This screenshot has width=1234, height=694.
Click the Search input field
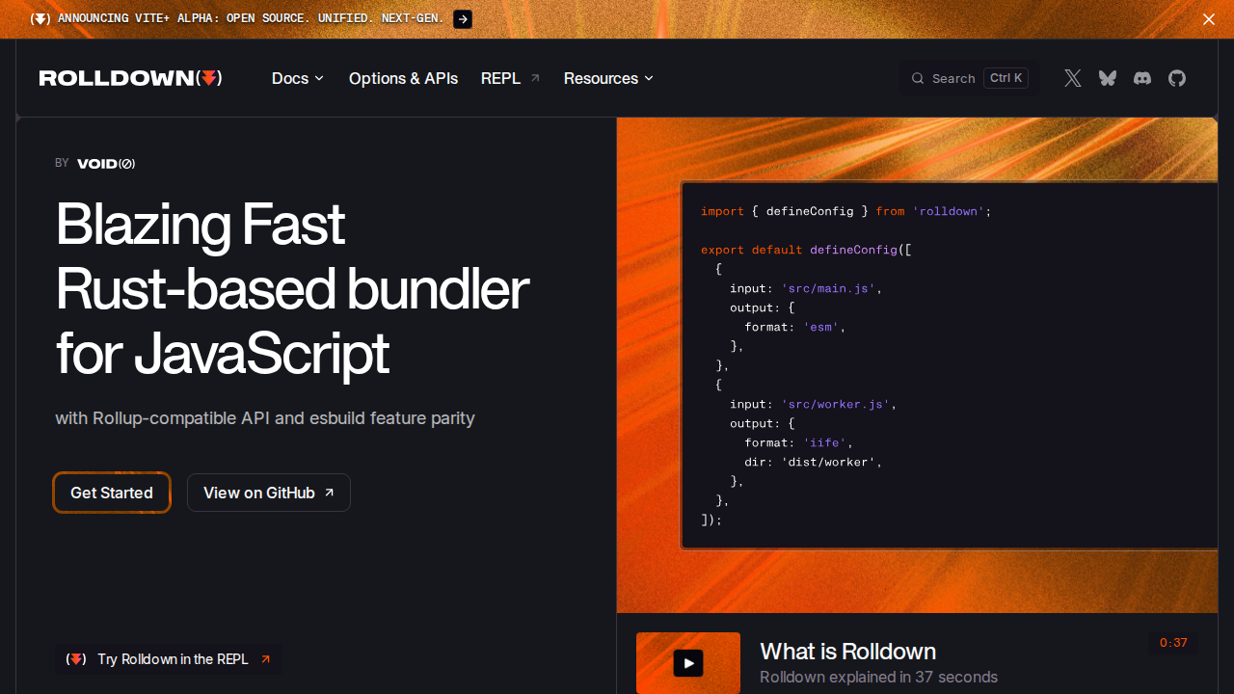click(969, 78)
